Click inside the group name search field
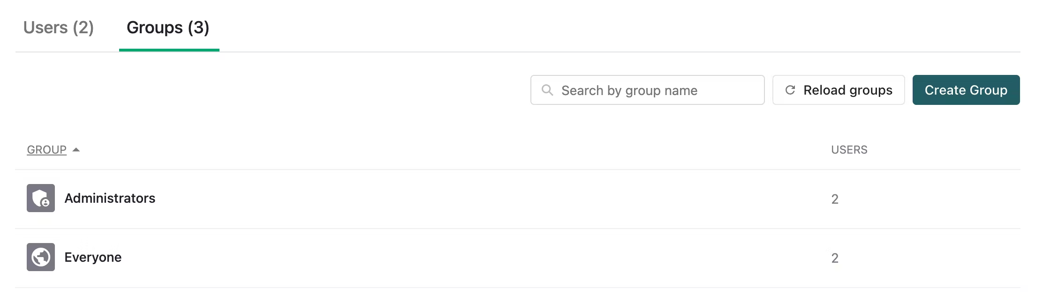Viewport: 1043px width, 295px height. coord(647,90)
